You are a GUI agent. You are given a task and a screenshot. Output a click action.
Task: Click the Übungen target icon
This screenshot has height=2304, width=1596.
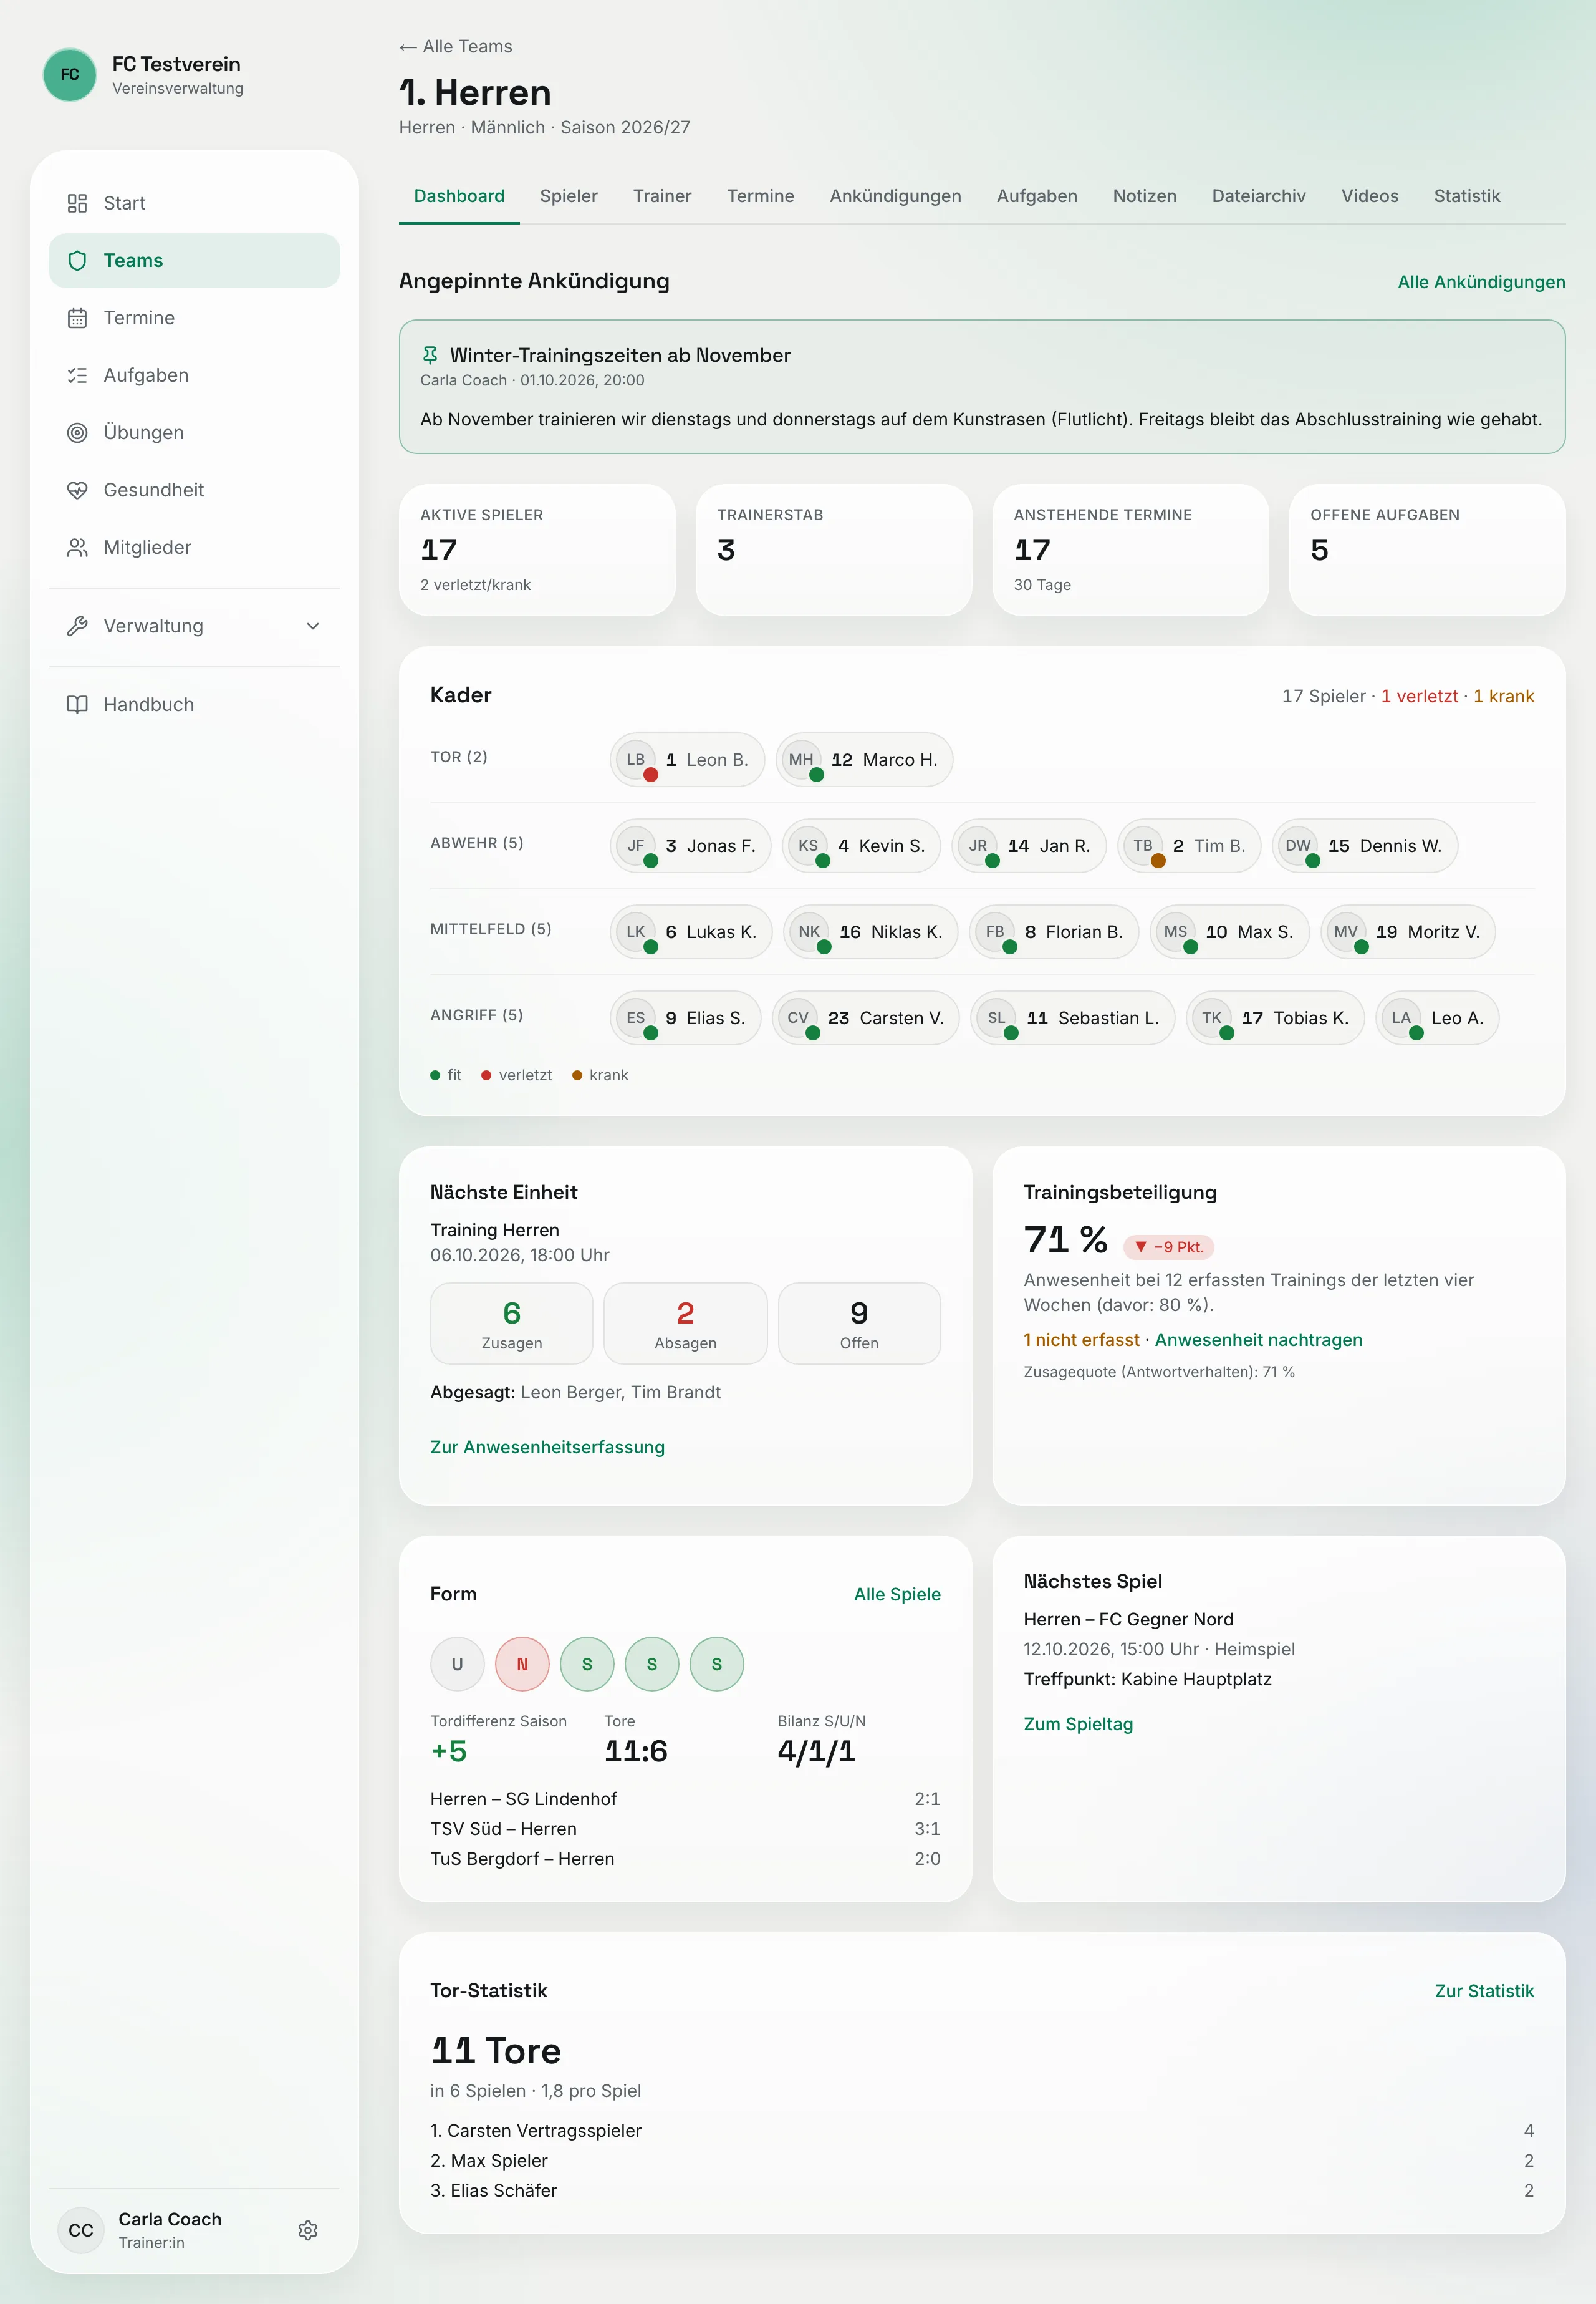[x=77, y=432]
